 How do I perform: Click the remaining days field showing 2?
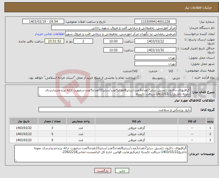[x=83, y=41]
